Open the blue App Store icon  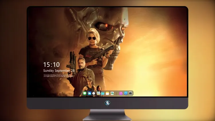pyautogui.click(x=126, y=93)
